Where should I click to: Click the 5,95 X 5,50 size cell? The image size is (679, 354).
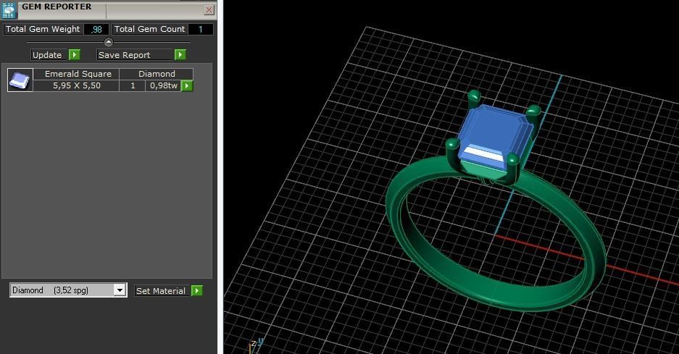click(77, 85)
